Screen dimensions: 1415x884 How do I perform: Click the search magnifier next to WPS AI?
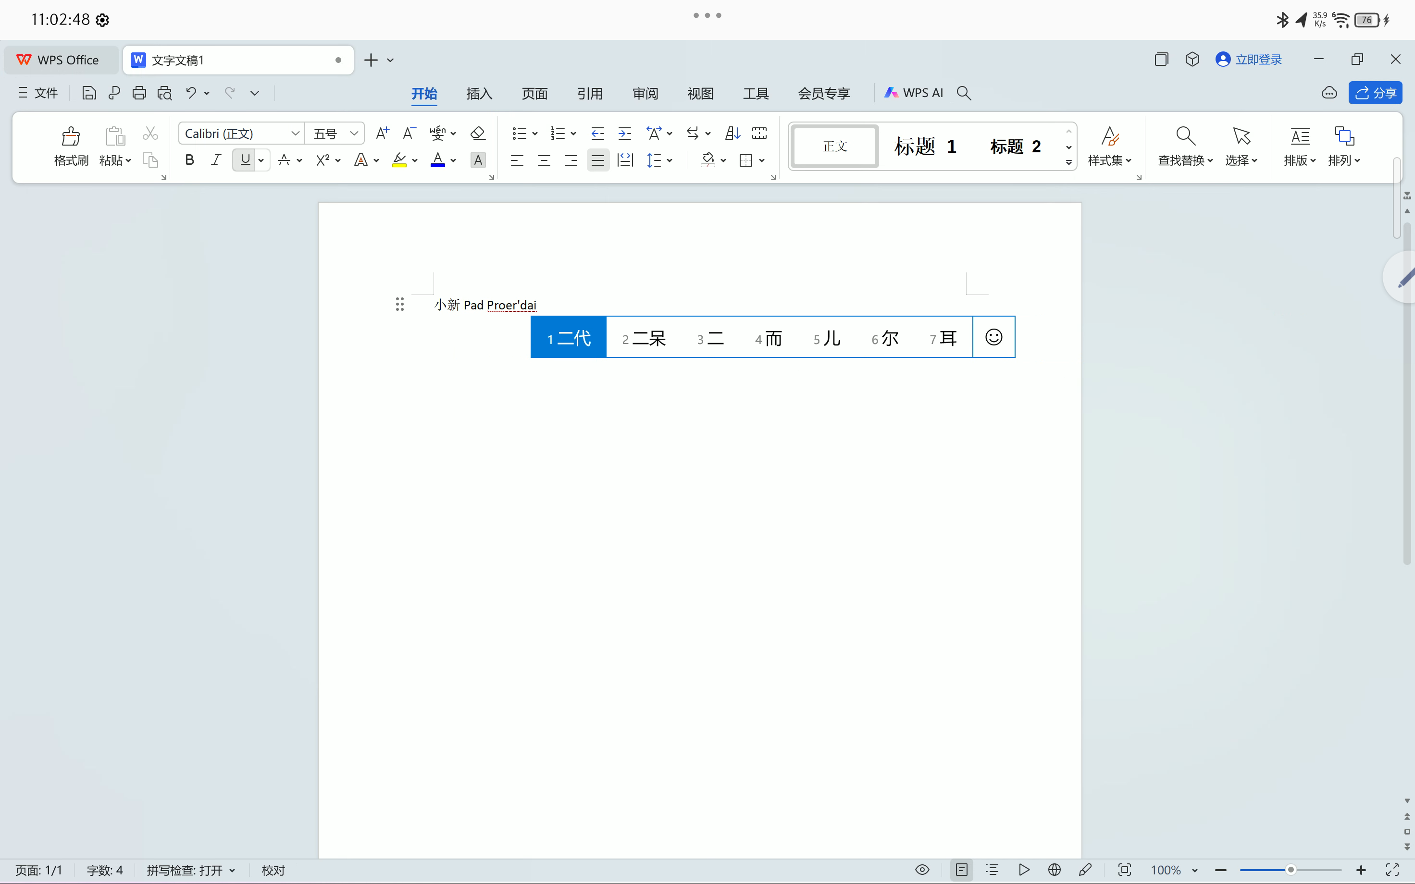(964, 93)
